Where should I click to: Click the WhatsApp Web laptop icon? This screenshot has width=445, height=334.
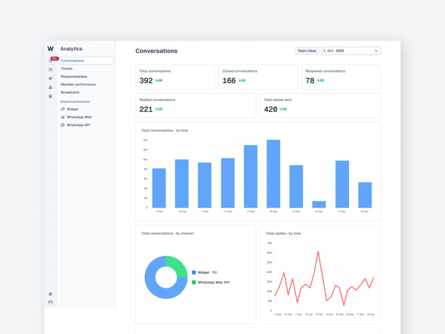coord(63,117)
